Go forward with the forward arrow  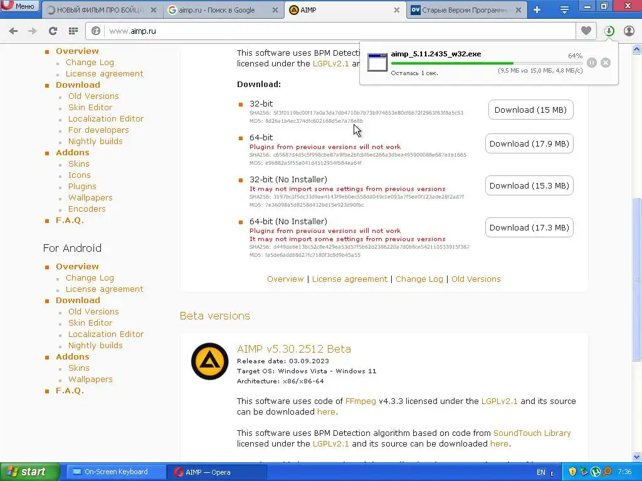coord(33,31)
